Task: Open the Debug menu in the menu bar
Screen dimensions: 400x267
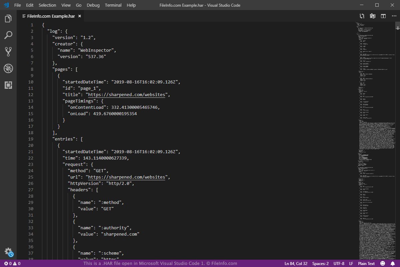Action: pyautogui.click(x=93, y=5)
